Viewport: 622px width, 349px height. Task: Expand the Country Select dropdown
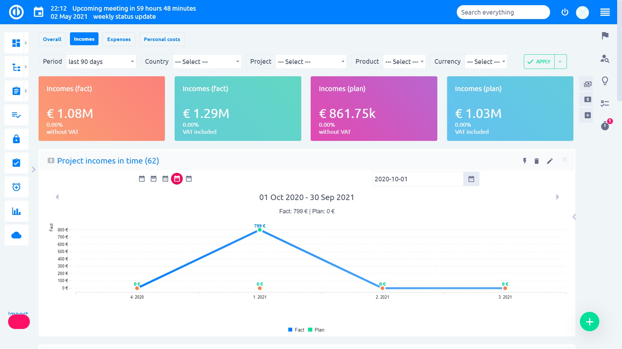click(207, 61)
